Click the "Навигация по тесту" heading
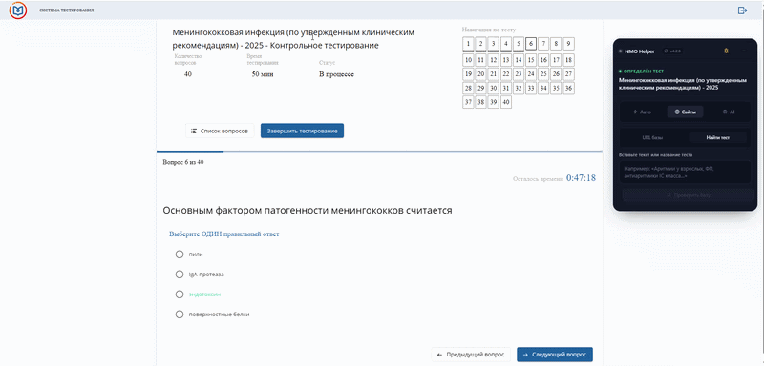 489,30
